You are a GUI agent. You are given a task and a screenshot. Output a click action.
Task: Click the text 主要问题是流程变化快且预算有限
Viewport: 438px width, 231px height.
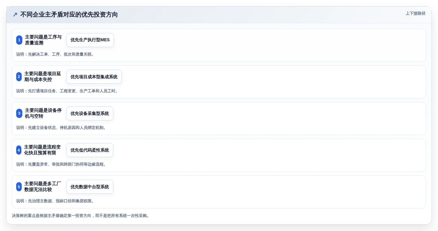[x=42, y=150]
